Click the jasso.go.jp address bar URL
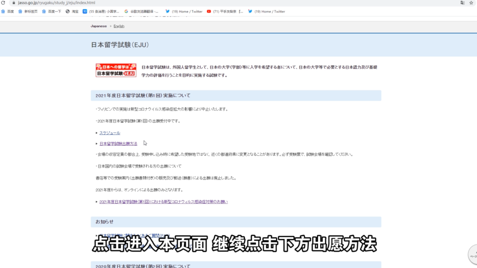 pyautogui.click(x=57, y=3)
